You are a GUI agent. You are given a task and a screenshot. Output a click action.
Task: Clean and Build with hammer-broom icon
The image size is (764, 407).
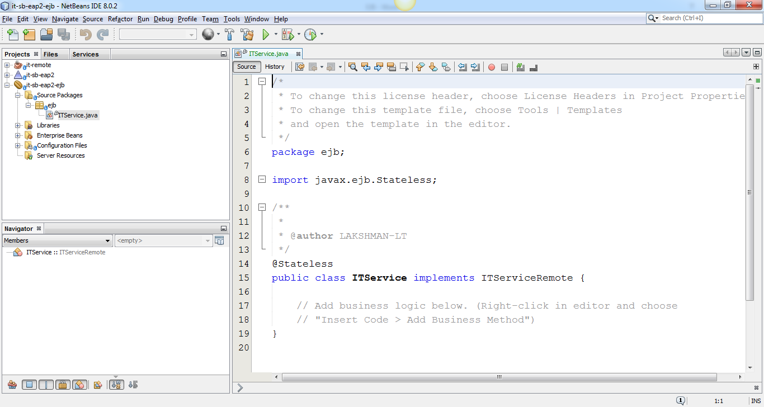(x=247, y=35)
